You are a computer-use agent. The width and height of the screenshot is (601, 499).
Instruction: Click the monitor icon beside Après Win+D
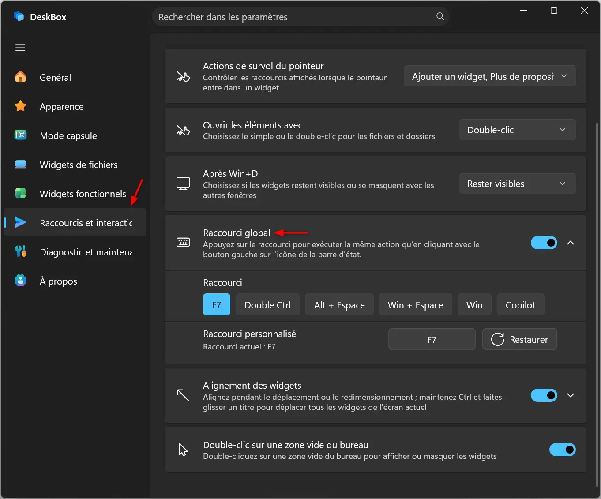183,184
